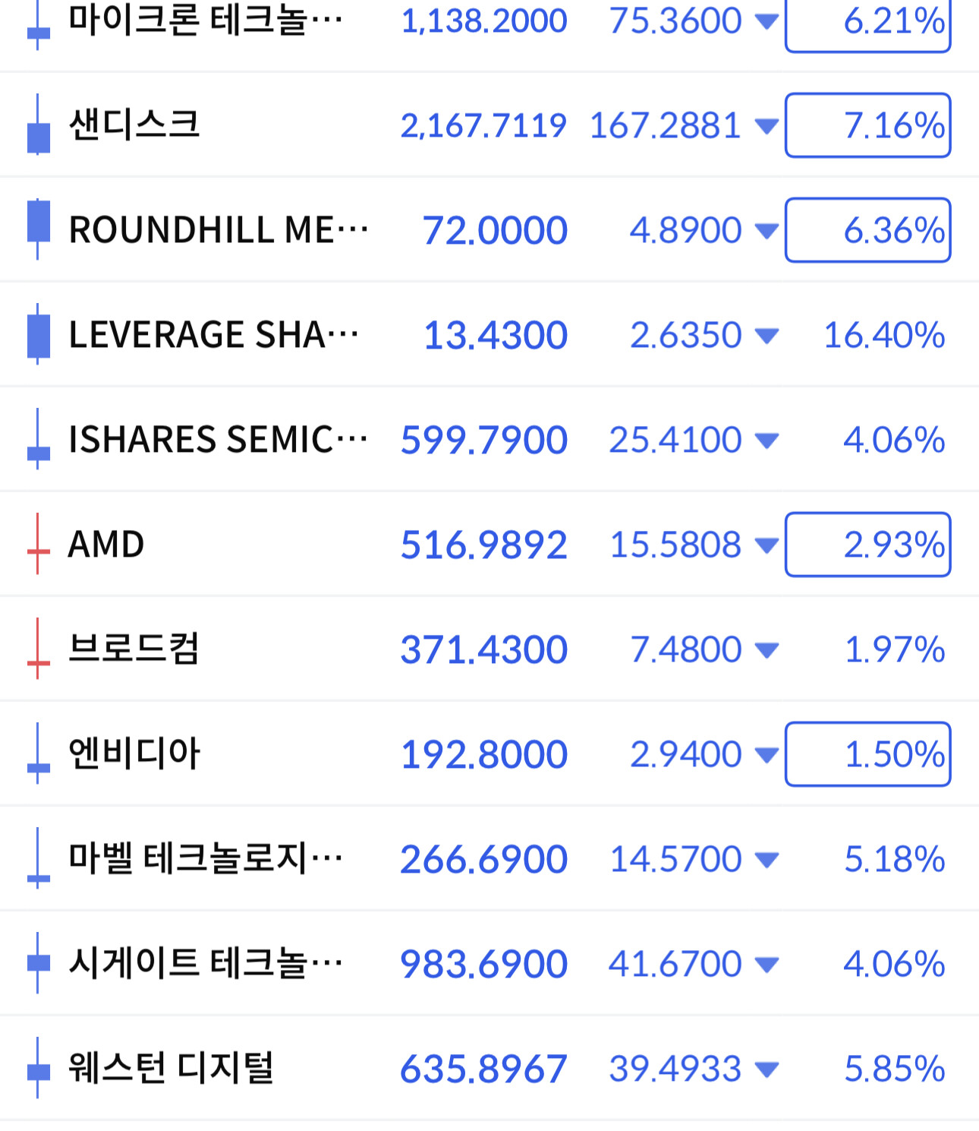979x1131 pixels.
Task: Open the 마이크론 테크놀… stock row
Action: (x=489, y=23)
